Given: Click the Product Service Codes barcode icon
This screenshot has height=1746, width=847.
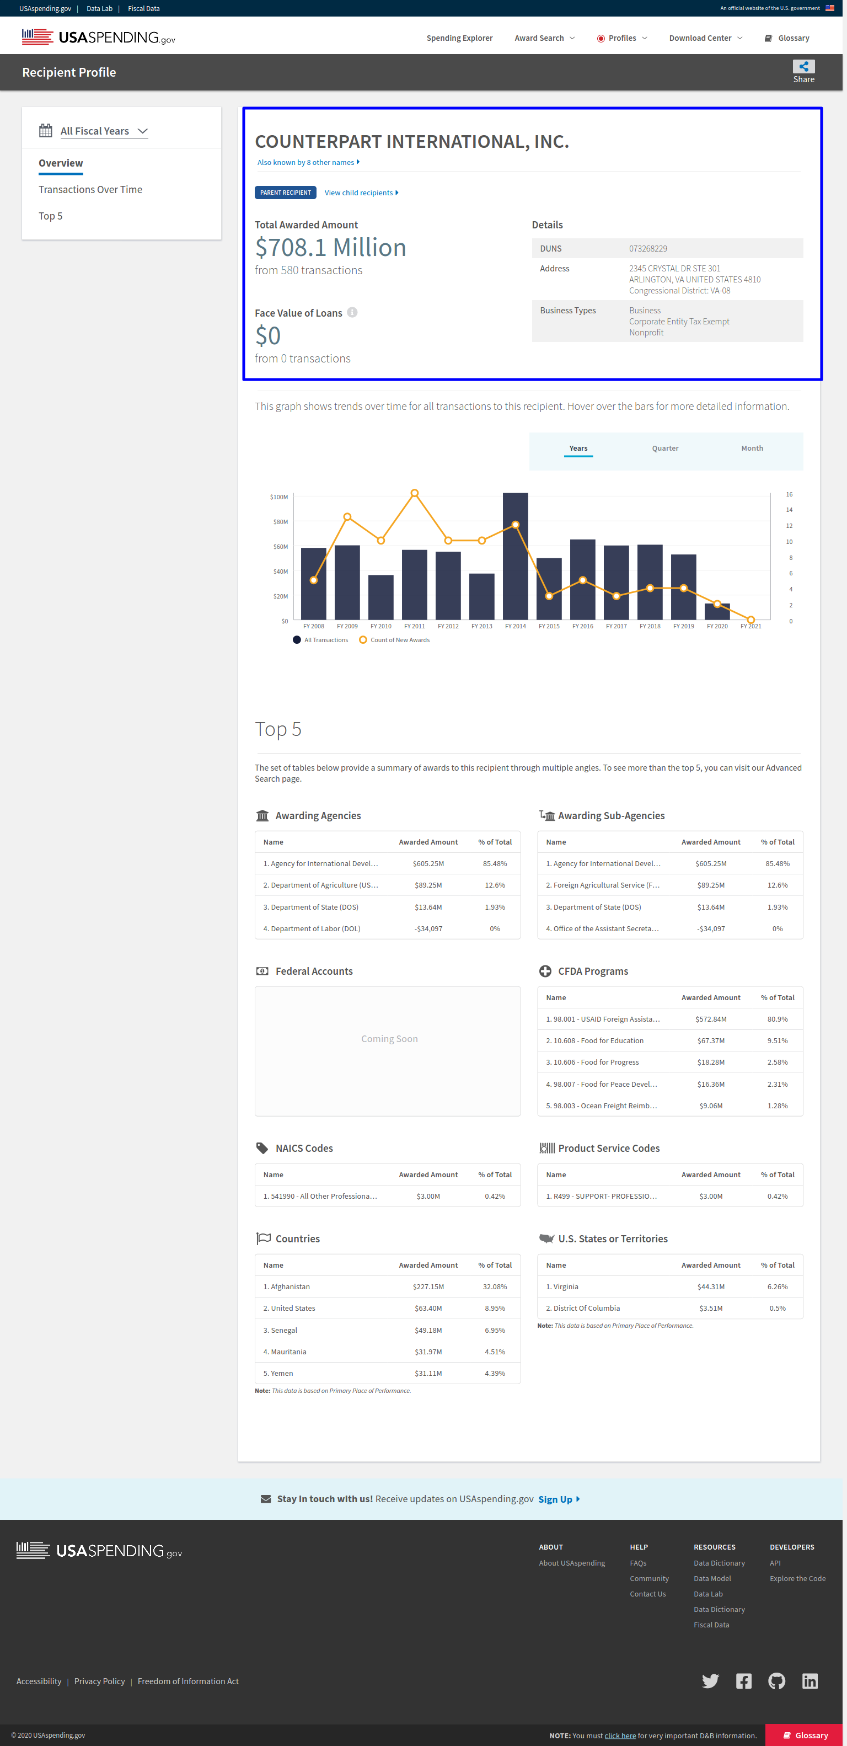Looking at the screenshot, I should coord(547,1148).
